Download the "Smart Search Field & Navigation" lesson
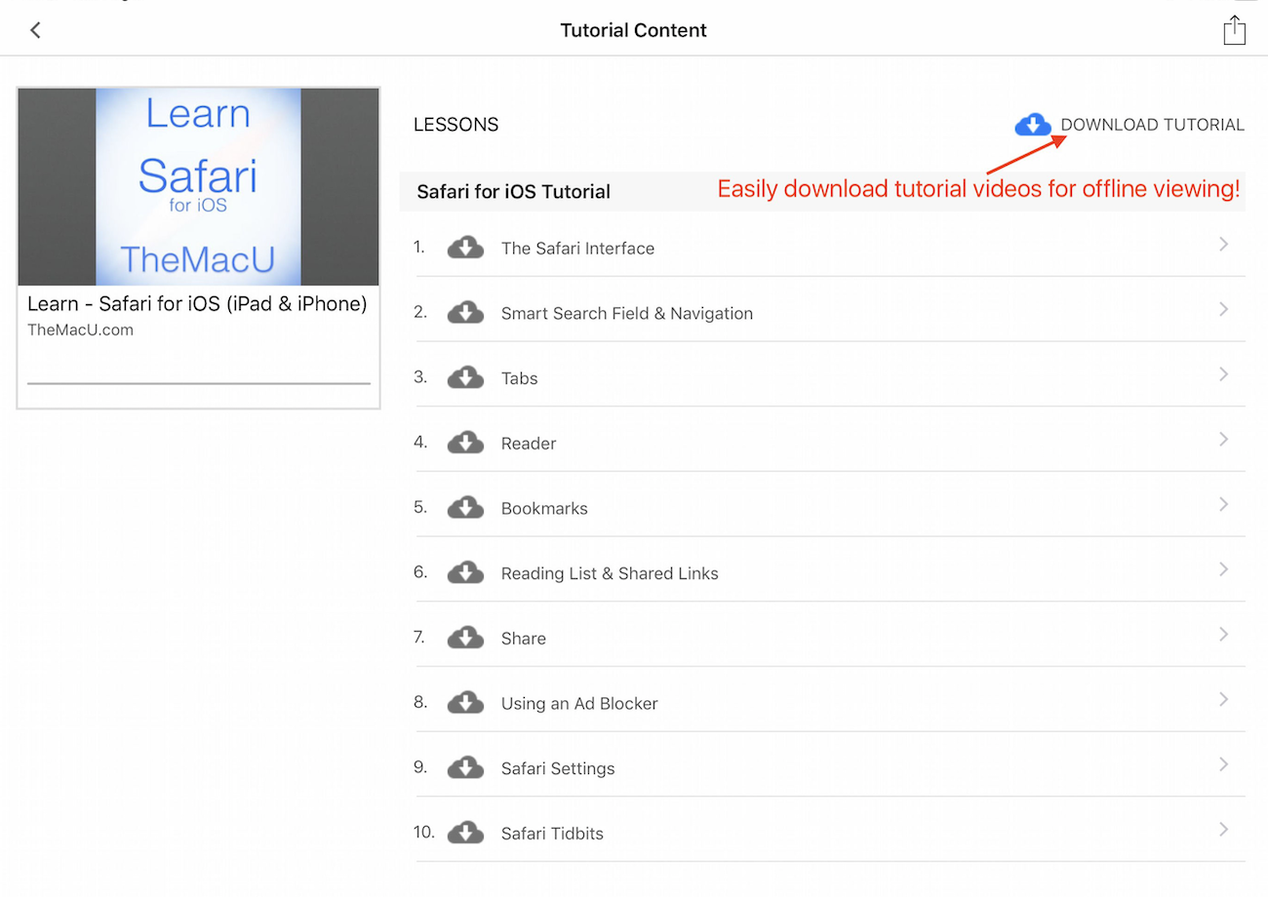 click(x=466, y=312)
